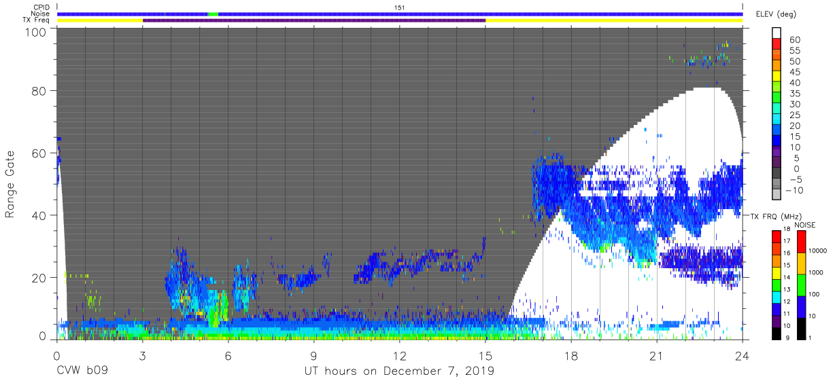835x385 pixels.
Task: Click the x-axis hour label 24
Action: 743,355
